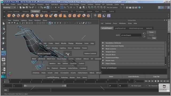Screen dimensions: 171x96
Task: Toggle the question mark selection mask
Action: point(77,7)
